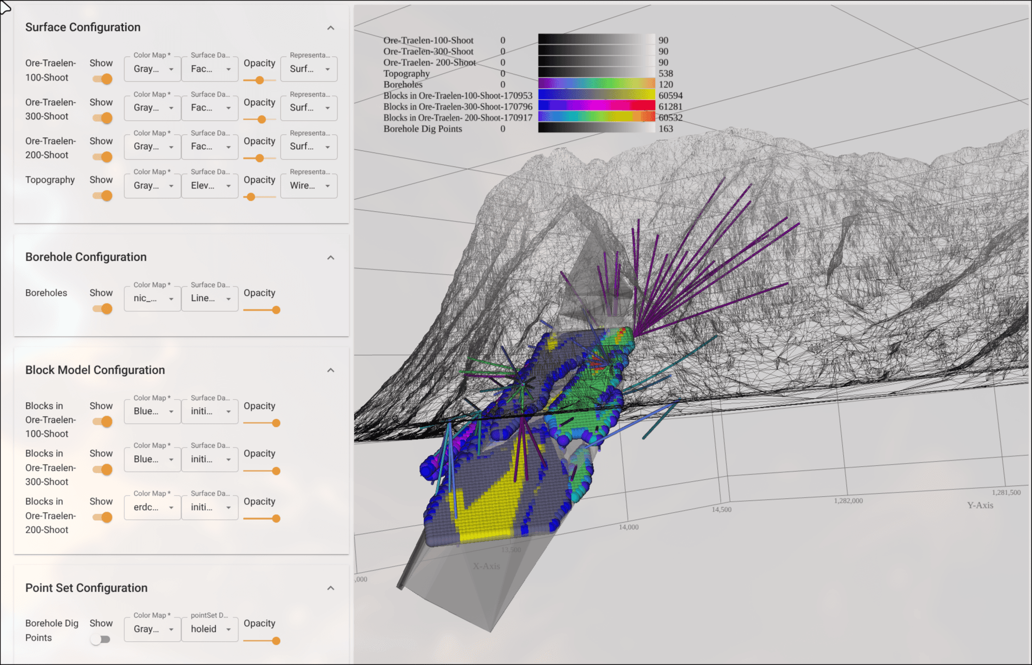Open Representation dropdown for Ore-Traelen-200-Shoot
This screenshot has width=1032, height=665.
[x=309, y=147]
